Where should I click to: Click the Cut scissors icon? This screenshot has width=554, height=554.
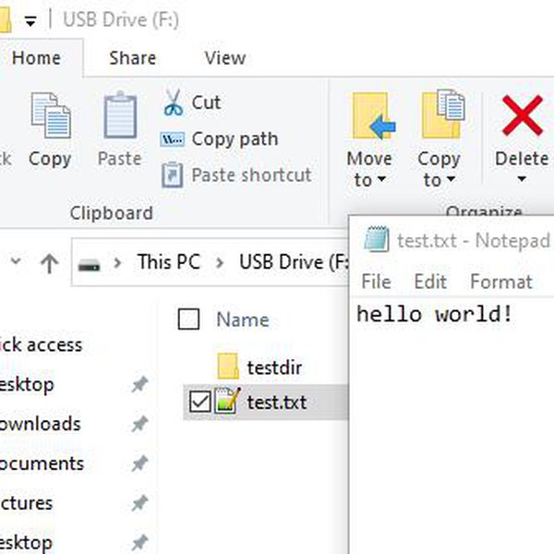173,102
